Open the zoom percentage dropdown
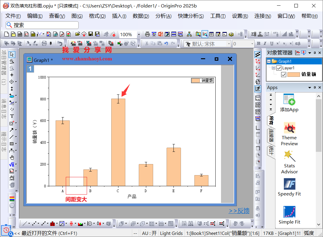The height and width of the screenshot is (237, 323). (139, 35)
